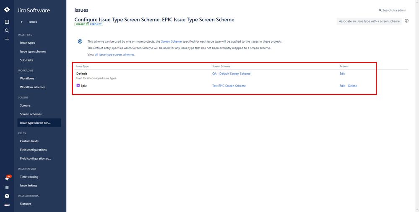Click the Issues page heading

pyautogui.click(x=81, y=10)
